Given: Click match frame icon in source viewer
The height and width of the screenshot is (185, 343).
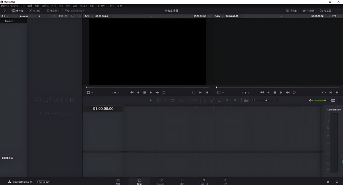Looking at the screenshot, I should pos(194,92).
